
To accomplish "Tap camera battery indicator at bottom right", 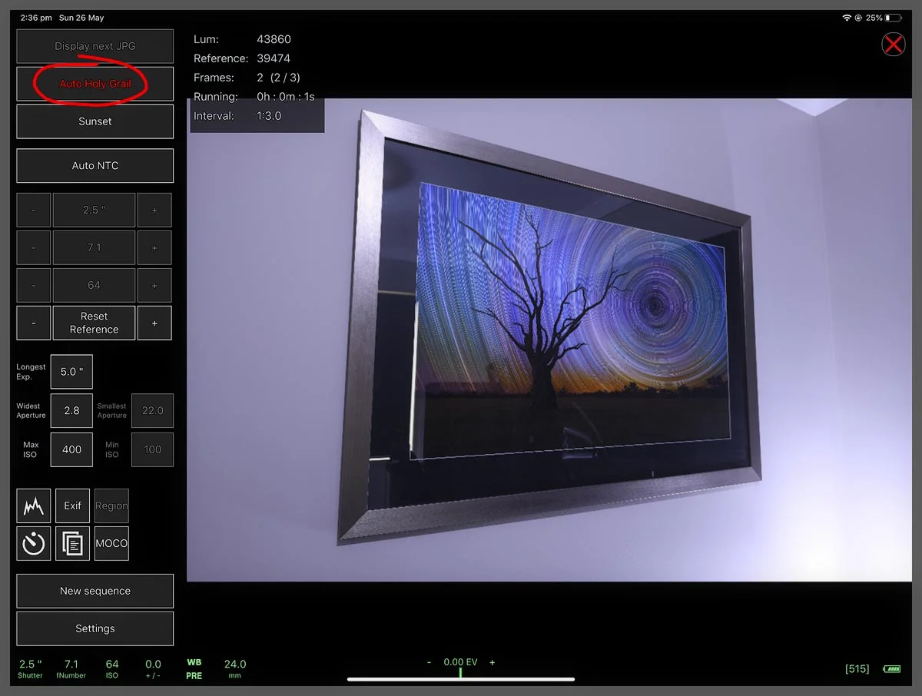I will coord(892,669).
